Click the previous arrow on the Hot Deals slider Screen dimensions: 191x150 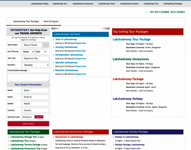pyautogui.click(x=55, y=29)
